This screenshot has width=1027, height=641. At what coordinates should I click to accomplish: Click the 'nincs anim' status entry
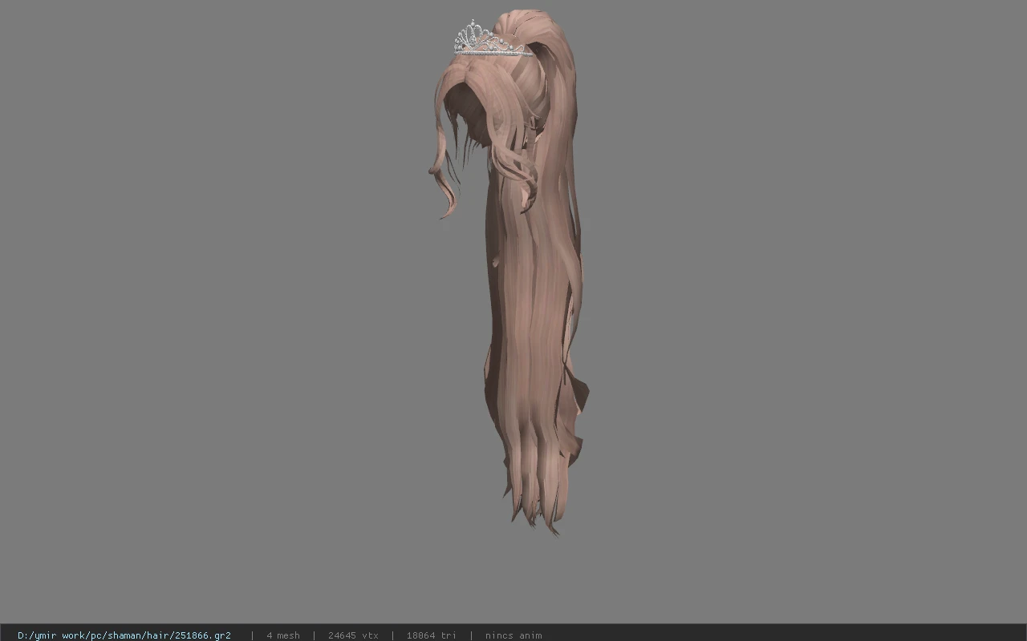click(513, 635)
